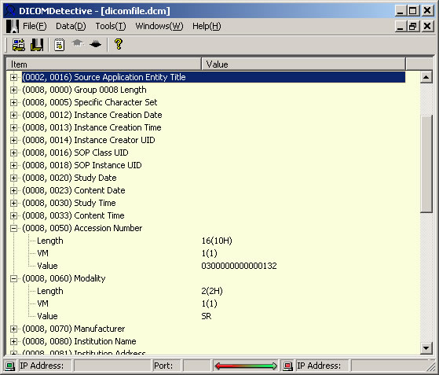Image resolution: width=439 pixels, height=375 pixels.
Task: Select Accession Number value 0300000000000132
Action: 239,266
